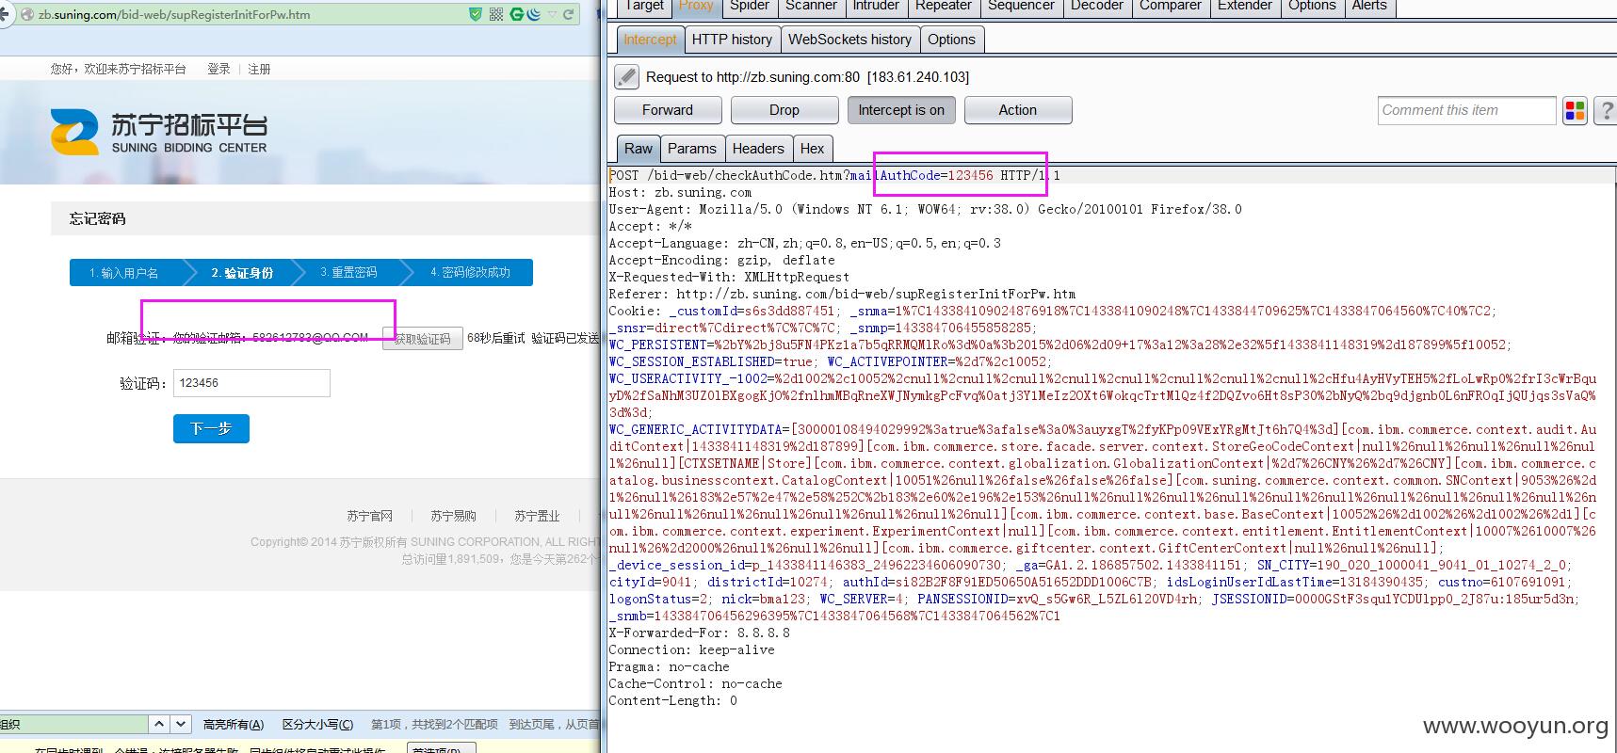Click the green shield security icon

(x=476, y=14)
